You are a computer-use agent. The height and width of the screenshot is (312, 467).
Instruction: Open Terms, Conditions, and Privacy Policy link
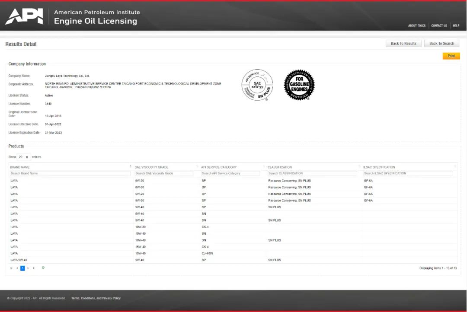coord(96,298)
